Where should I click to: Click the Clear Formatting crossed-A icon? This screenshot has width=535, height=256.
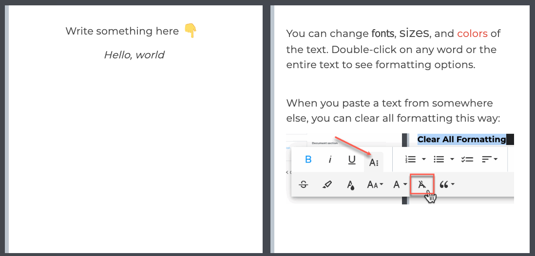[422, 184]
